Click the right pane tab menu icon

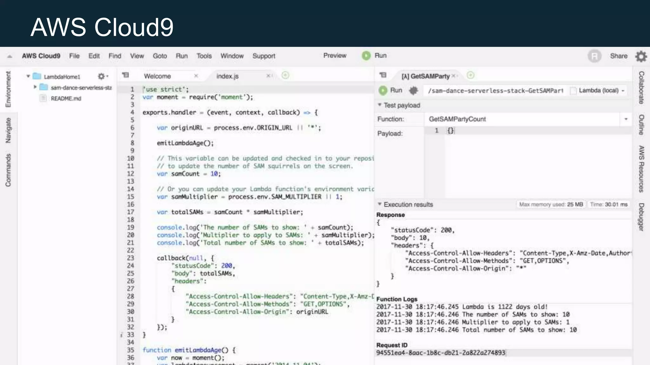(x=383, y=75)
